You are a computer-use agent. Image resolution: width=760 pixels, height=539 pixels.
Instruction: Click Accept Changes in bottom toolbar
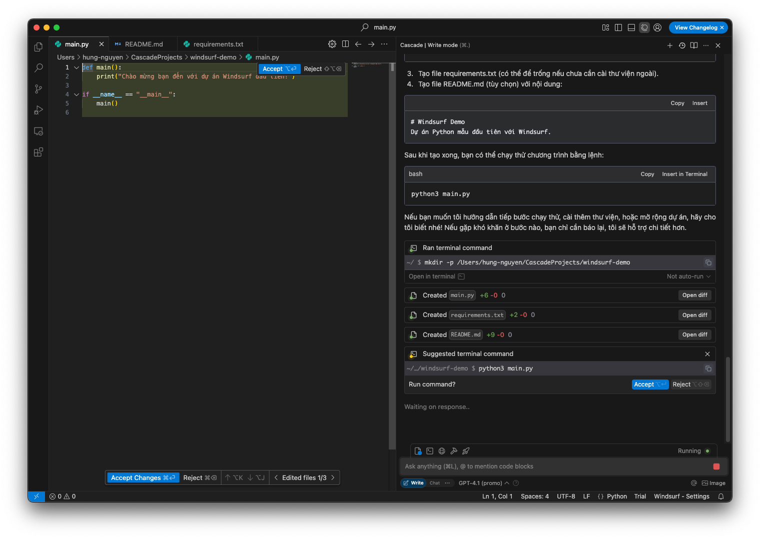143,478
